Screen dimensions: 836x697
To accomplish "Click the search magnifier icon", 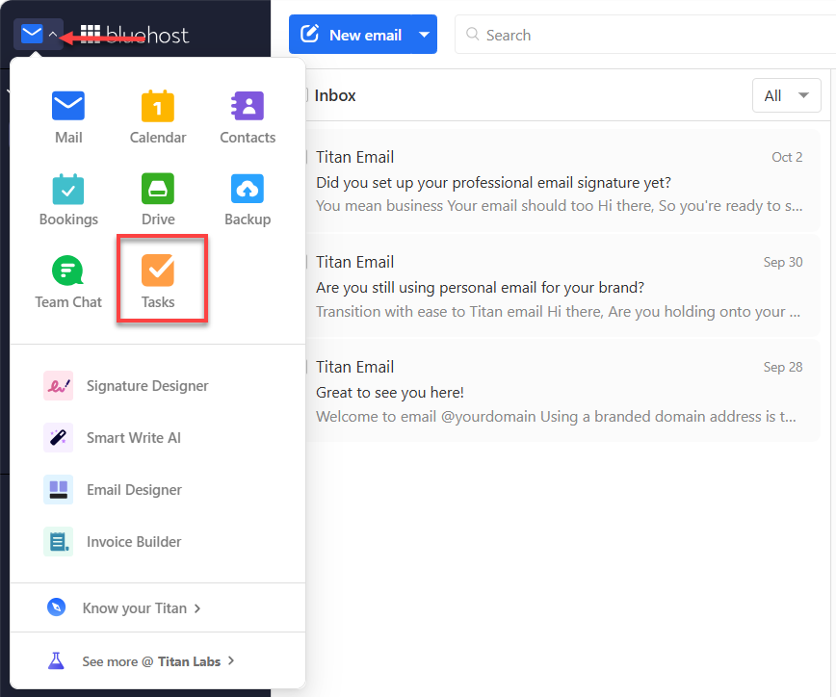I will coord(472,35).
